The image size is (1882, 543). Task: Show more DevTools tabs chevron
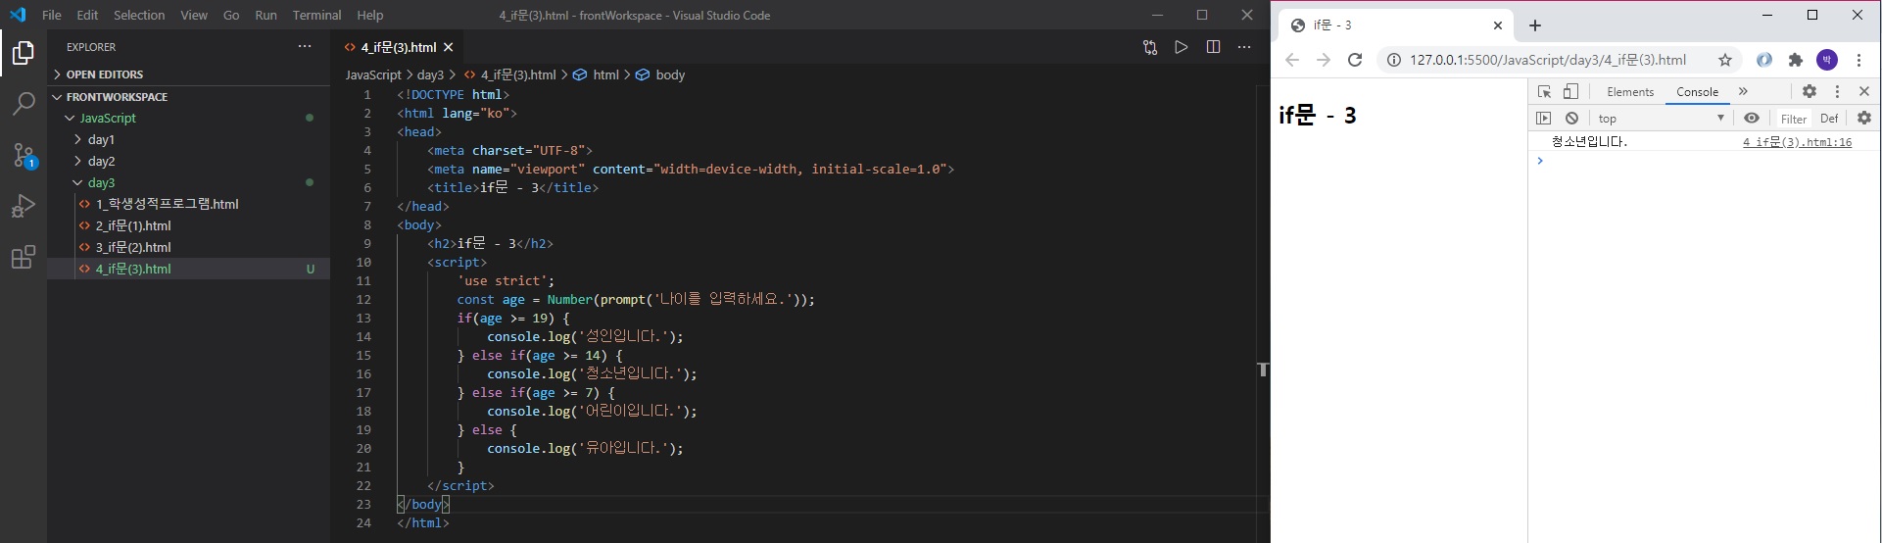[1743, 91]
